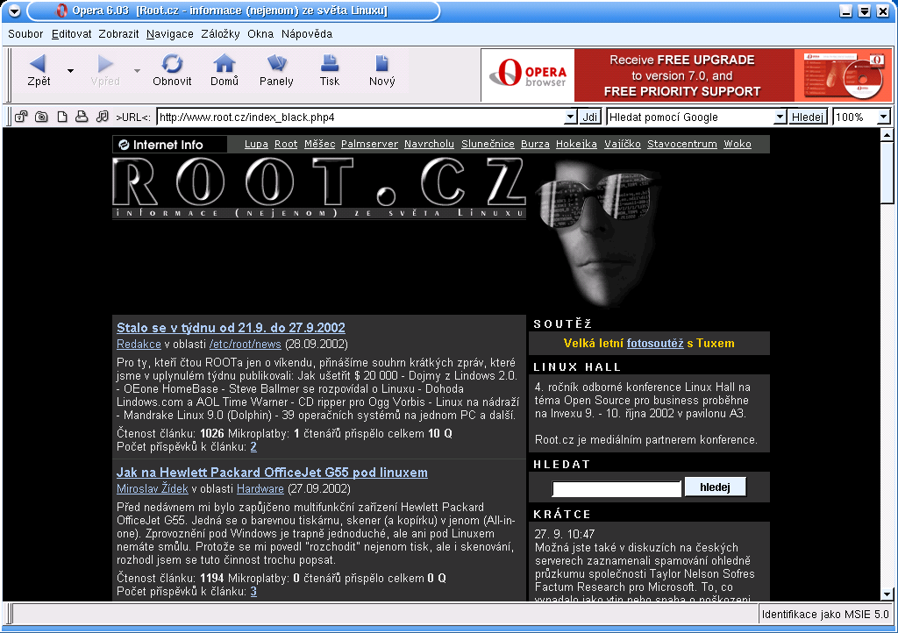The image size is (898, 633).
Task: Open the window menu in the title bar
Action: (14, 11)
